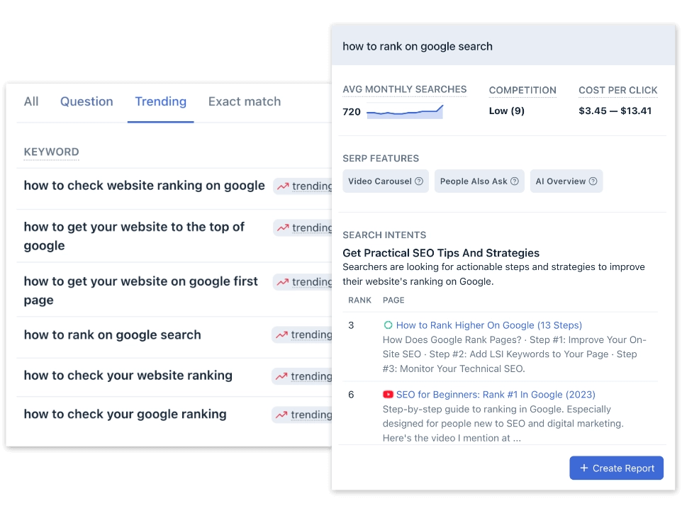Image resolution: width=682 pixels, height=506 pixels.
Task: Click the YouTube icon beside SEO for Beginners
Action: [x=388, y=395]
